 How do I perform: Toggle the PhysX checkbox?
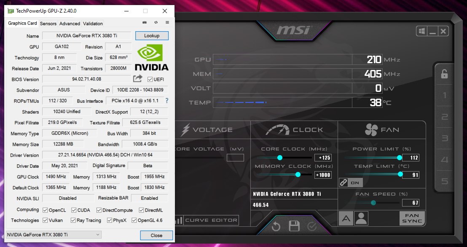[x=109, y=220]
